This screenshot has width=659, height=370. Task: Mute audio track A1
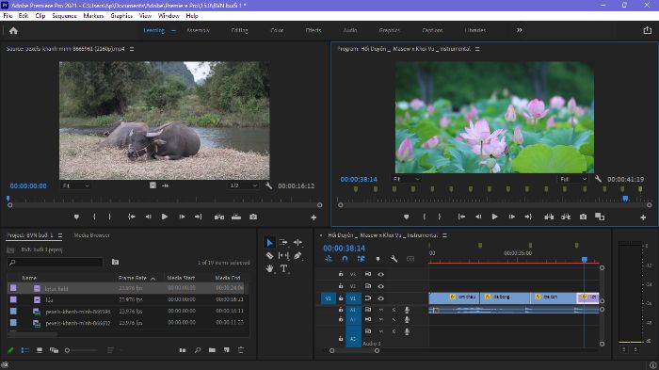click(x=380, y=310)
